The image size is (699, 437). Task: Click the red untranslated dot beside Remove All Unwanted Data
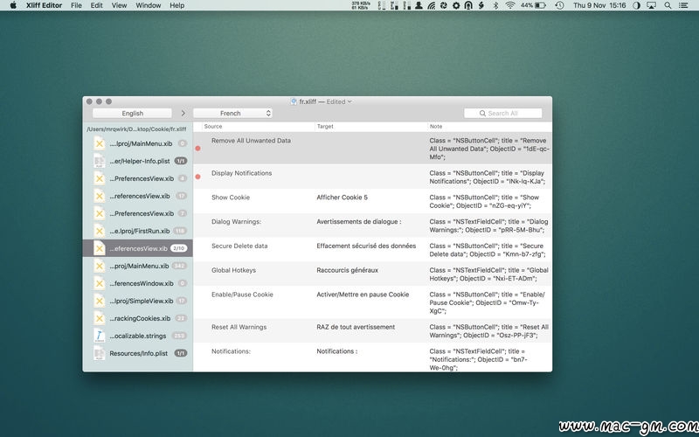198,149
